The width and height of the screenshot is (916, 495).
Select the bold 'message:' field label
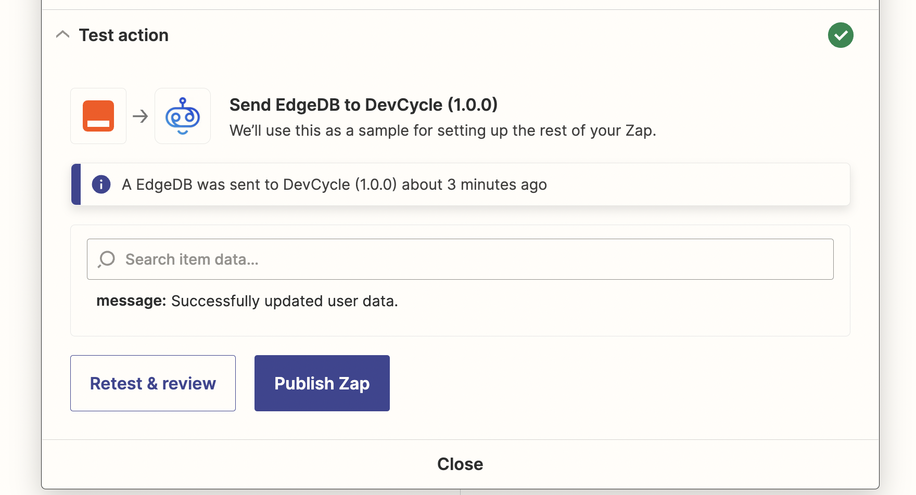[131, 301]
